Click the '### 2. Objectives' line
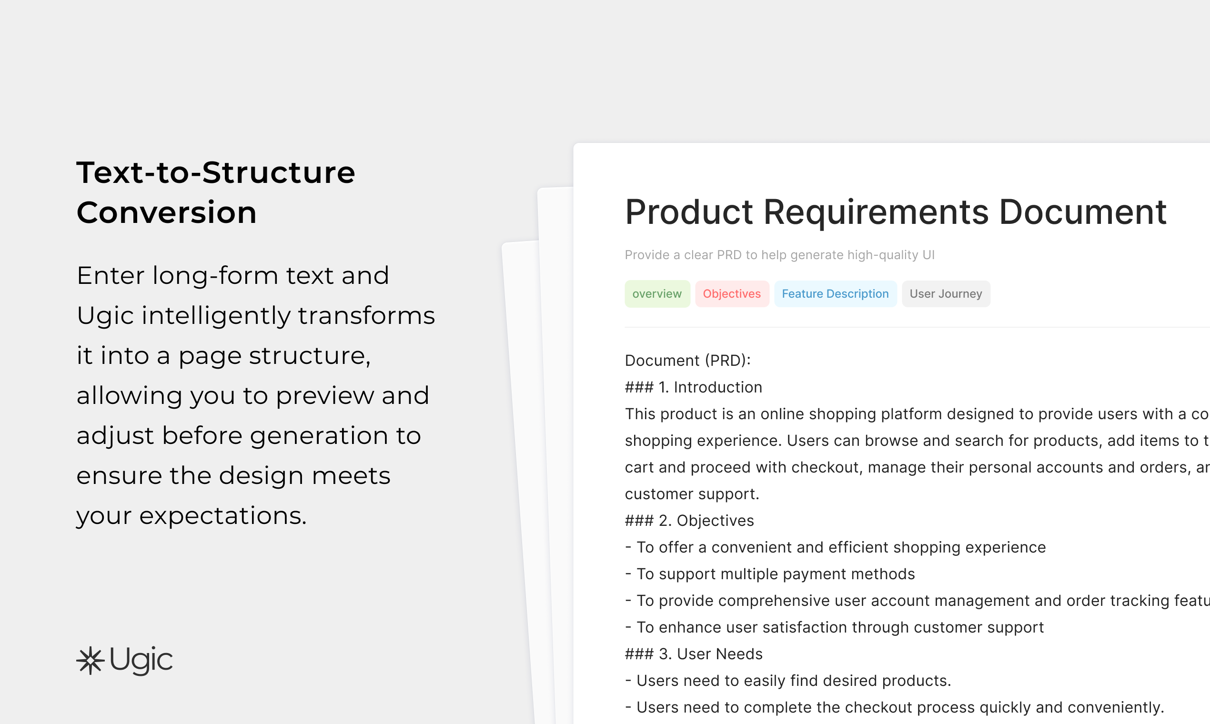The width and height of the screenshot is (1210, 724). coord(689,521)
